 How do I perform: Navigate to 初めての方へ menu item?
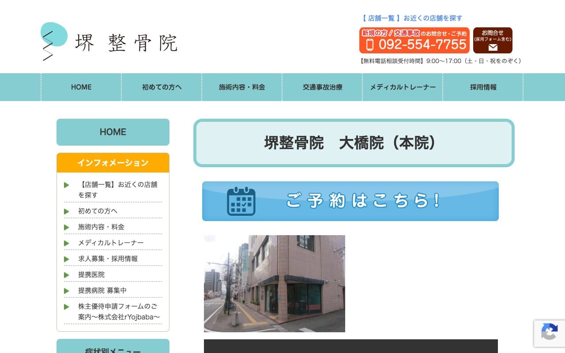click(x=162, y=87)
